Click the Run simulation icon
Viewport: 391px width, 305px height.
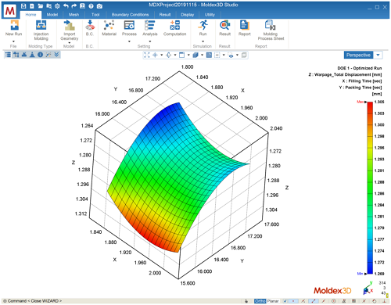(203, 25)
